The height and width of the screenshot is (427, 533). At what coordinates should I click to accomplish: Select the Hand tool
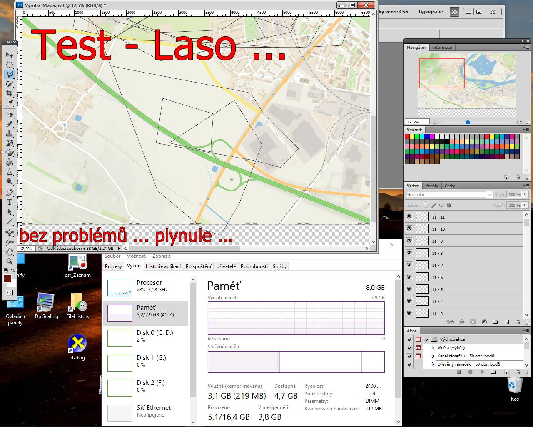(9, 251)
